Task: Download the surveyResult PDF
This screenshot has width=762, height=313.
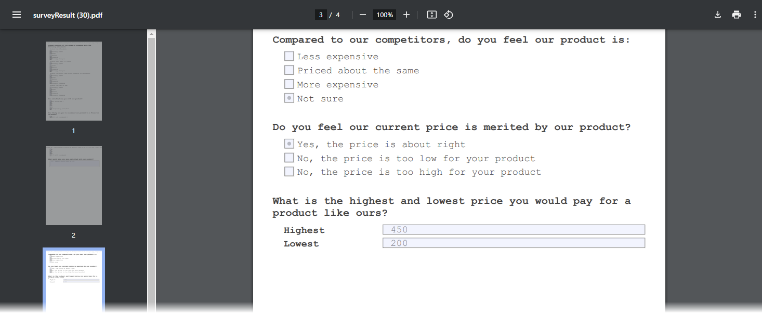Action: tap(717, 15)
